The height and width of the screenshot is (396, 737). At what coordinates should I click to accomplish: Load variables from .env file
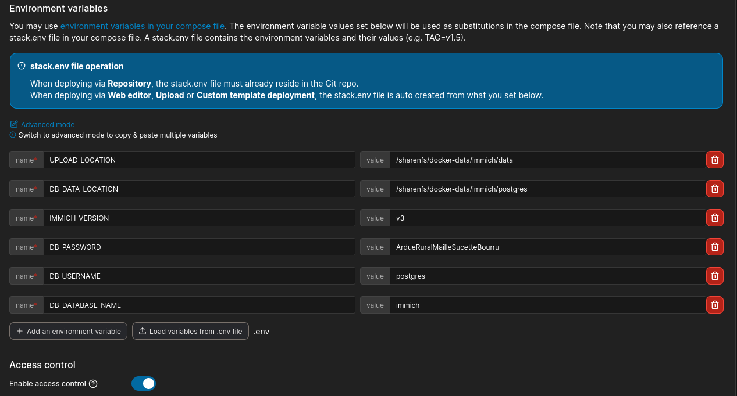pyautogui.click(x=191, y=331)
